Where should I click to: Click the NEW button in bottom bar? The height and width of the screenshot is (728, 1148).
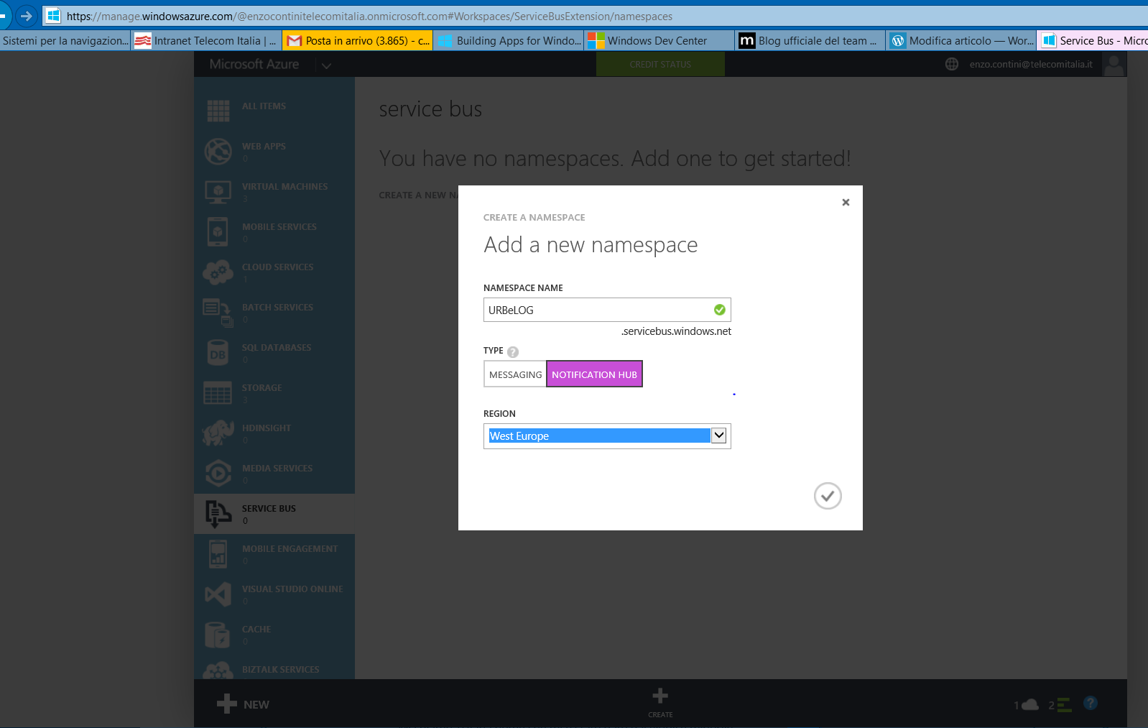pyautogui.click(x=244, y=704)
